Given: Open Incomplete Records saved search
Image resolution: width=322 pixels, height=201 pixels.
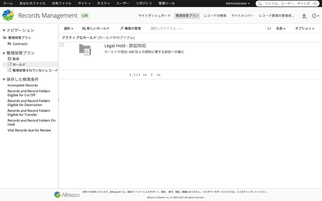Looking at the screenshot, I should coord(23,85).
